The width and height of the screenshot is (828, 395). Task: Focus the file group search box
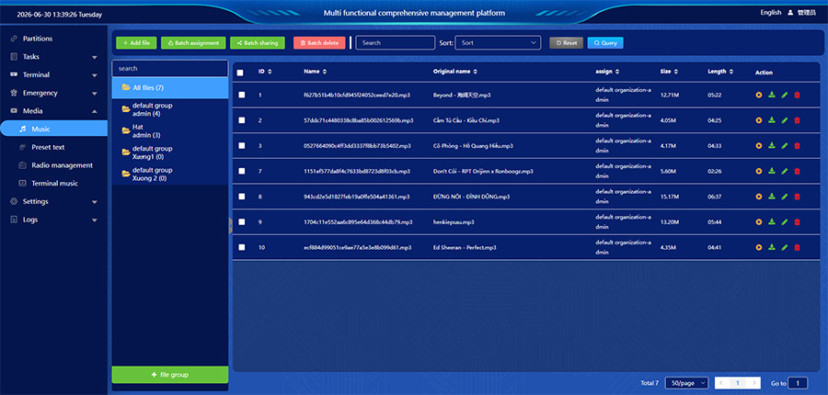170,69
